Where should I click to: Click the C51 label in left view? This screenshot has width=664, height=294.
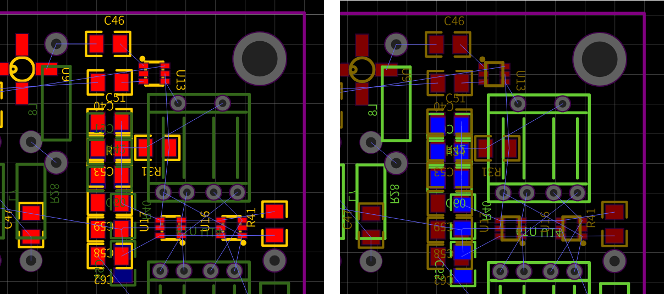click(x=116, y=98)
